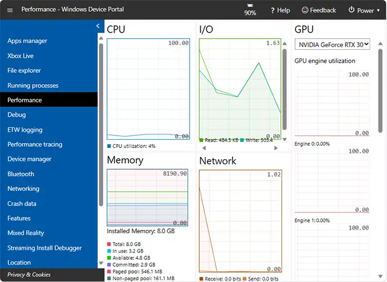Click 'Engine 1: 0.00%' label
387x282 pixels.
click(312, 220)
